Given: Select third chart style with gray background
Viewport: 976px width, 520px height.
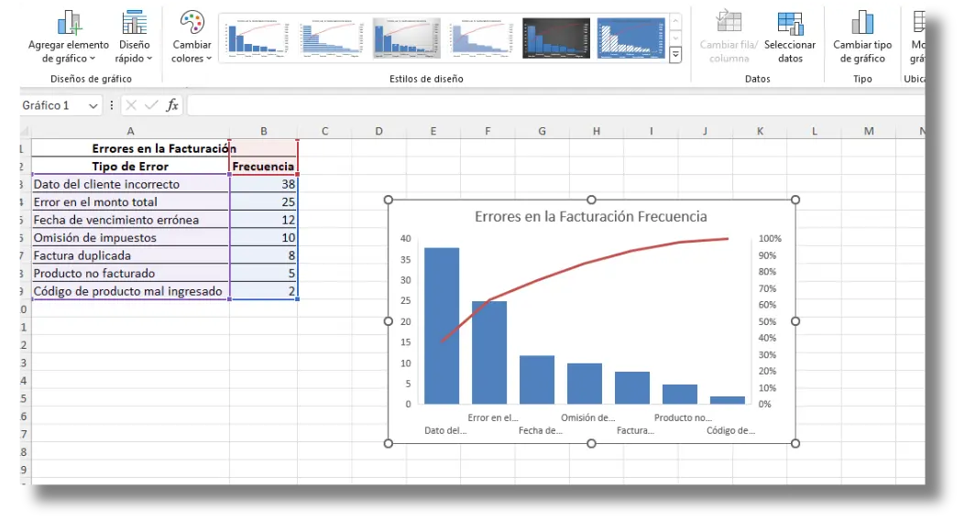Looking at the screenshot, I should pos(407,38).
